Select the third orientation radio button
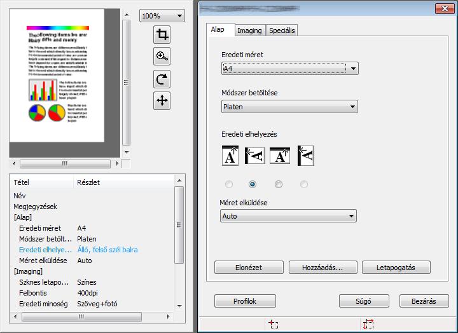 click(x=279, y=184)
